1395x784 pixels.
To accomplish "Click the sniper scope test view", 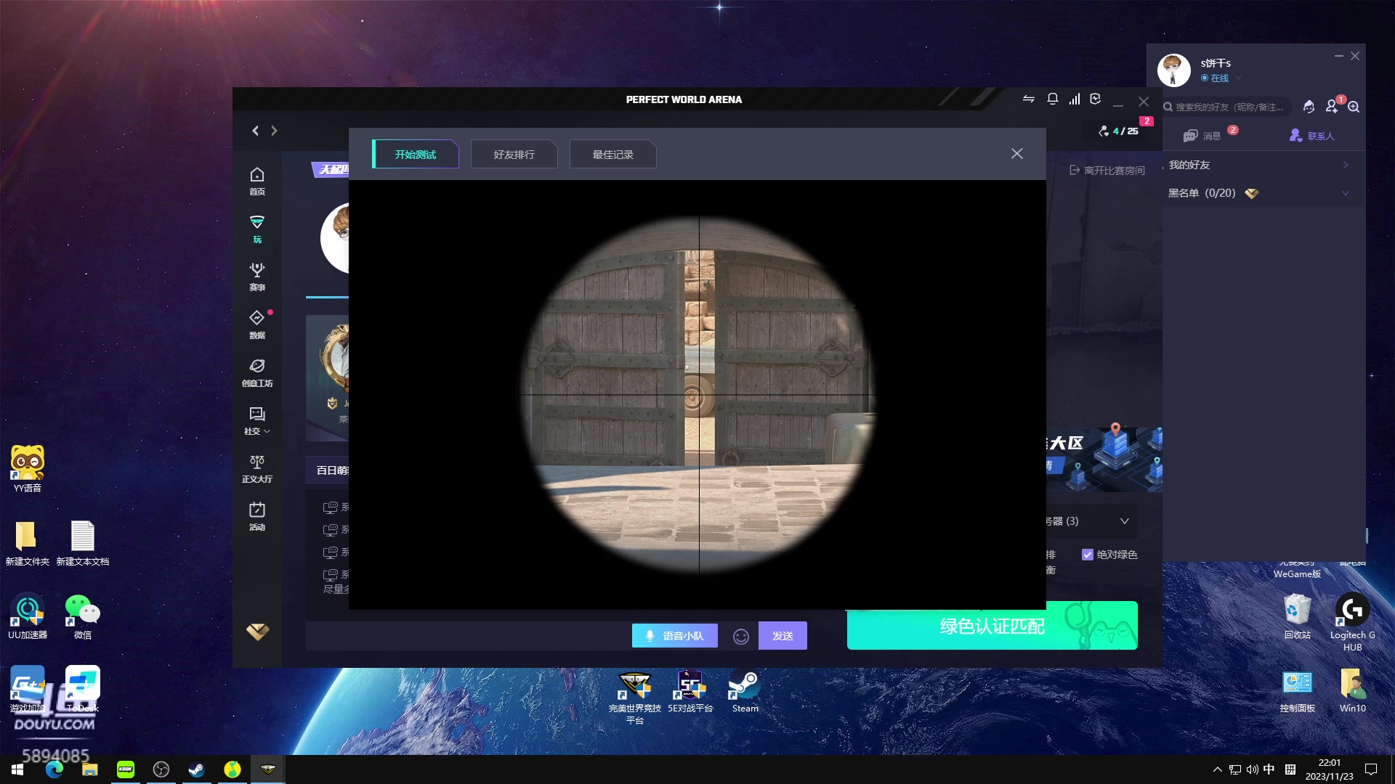I will coord(697,395).
